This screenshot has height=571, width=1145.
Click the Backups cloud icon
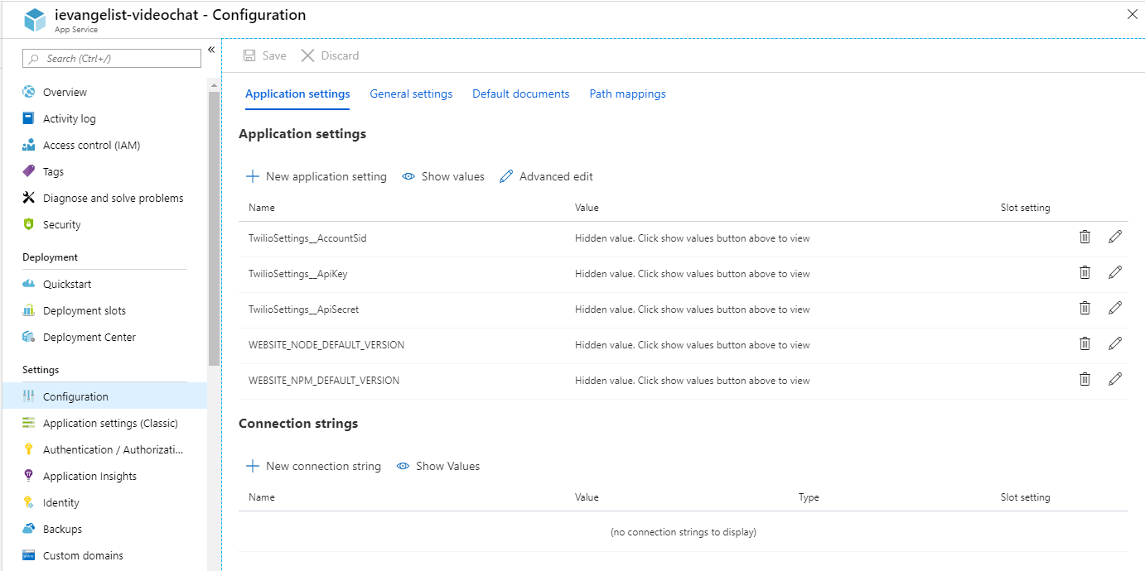click(x=29, y=529)
